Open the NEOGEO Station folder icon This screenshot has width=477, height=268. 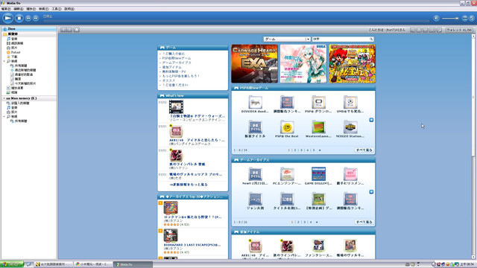(350, 127)
